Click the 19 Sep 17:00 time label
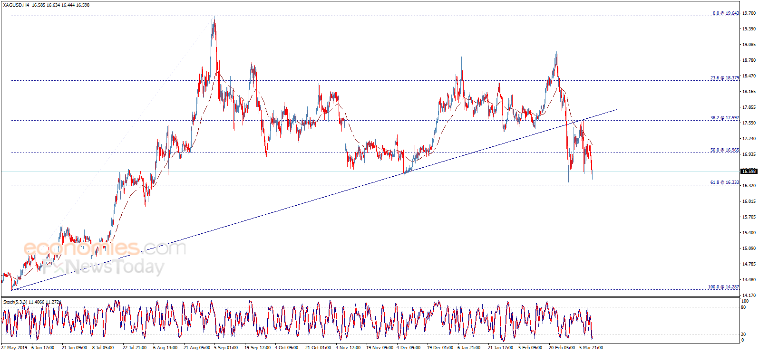Image resolution: width=759 pixels, height=353 pixels. point(257,348)
